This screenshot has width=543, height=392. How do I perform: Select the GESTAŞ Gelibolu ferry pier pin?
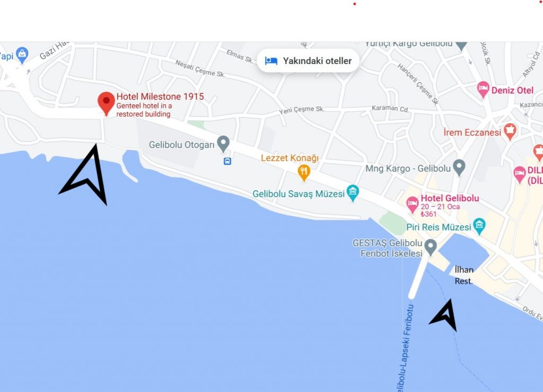tap(431, 247)
